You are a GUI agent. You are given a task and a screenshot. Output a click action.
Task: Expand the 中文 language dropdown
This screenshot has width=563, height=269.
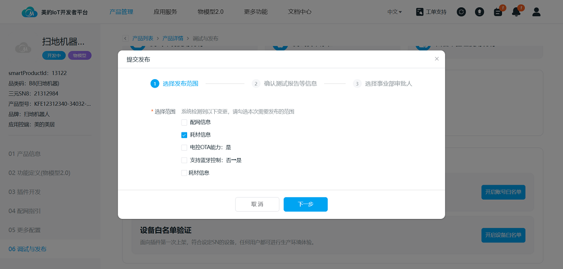point(394,11)
